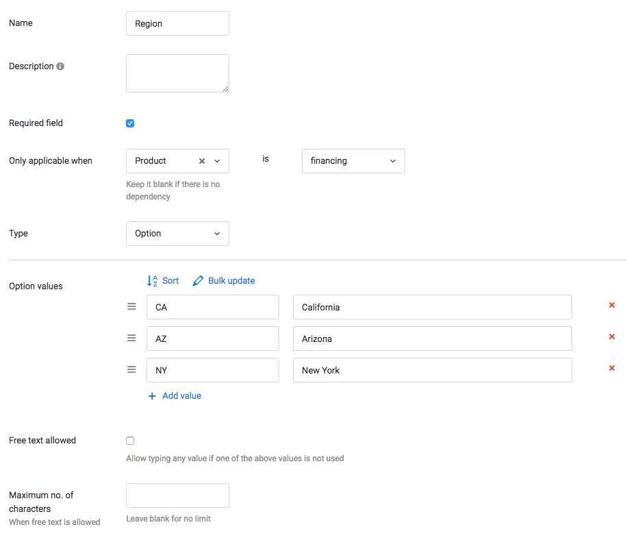Click the AZ code input field
The height and width of the screenshot is (538, 627).
(212, 338)
